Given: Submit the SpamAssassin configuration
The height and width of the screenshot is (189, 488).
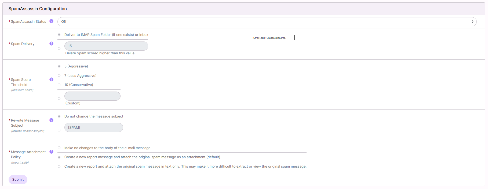Looking at the screenshot, I should pos(18,180).
